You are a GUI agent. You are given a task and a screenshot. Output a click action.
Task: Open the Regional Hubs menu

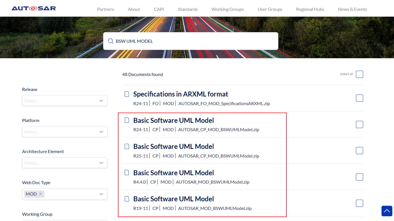(x=310, y=9)
